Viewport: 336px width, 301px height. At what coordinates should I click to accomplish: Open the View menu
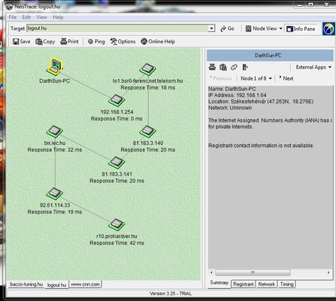coord(41,17)
